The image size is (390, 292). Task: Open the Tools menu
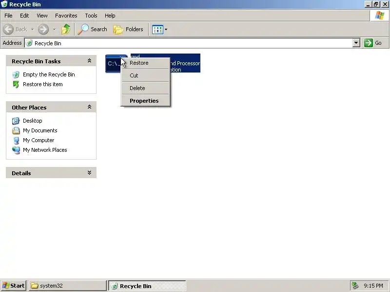[91, 16]
